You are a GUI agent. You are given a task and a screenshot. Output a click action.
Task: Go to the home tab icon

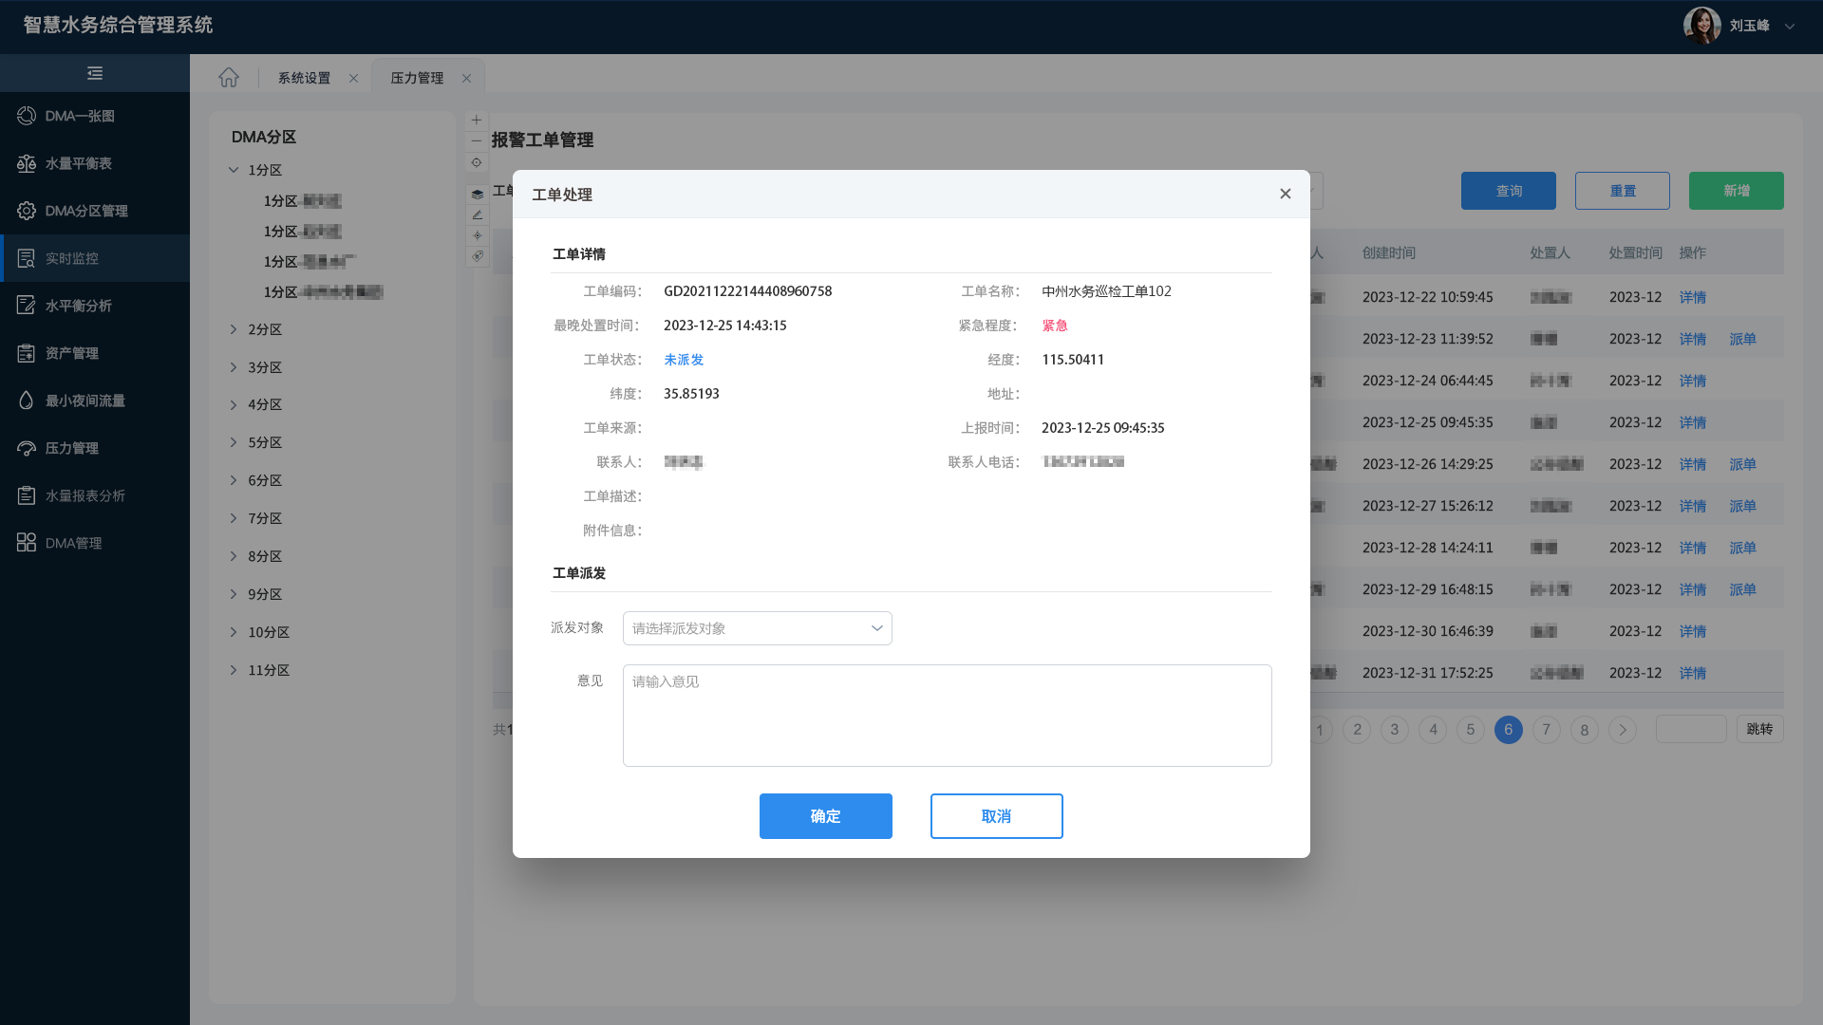coord(228,77)
